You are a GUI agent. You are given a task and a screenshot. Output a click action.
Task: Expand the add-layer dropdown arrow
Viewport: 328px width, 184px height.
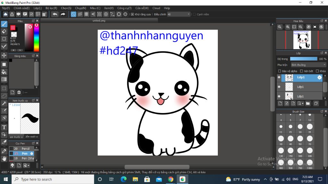[303, 103]
